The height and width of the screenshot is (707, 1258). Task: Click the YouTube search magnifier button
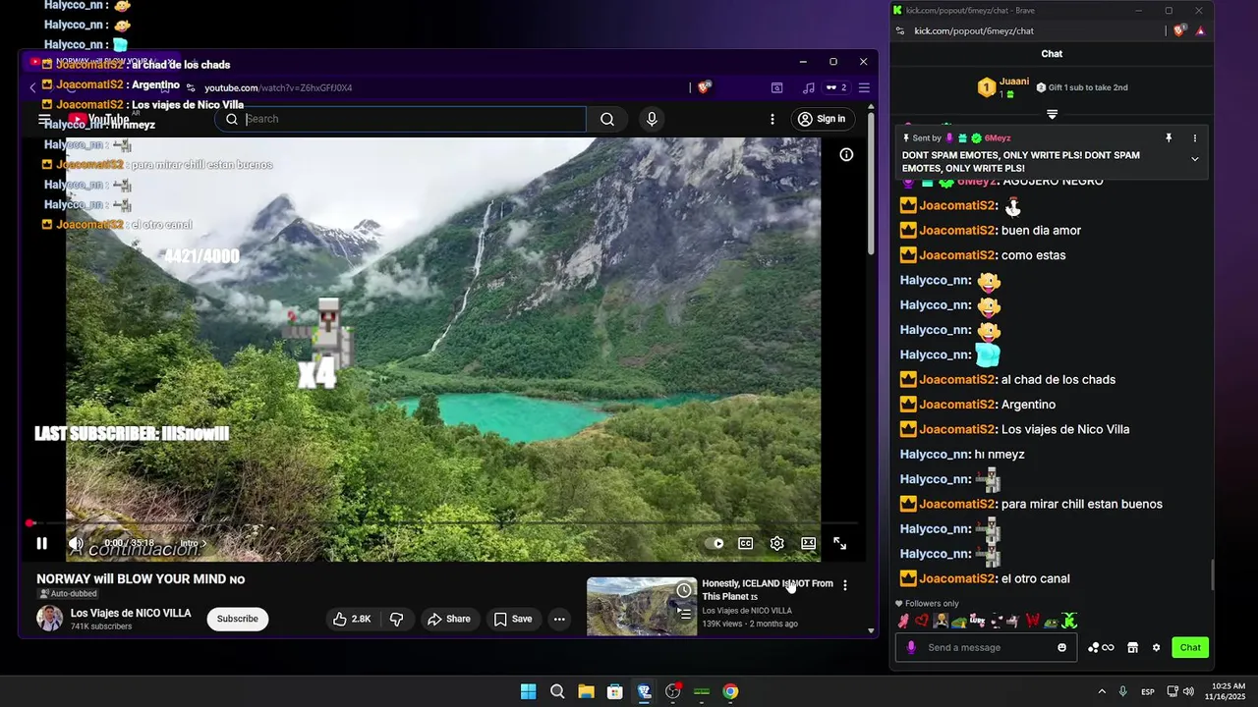pos(607,119)
